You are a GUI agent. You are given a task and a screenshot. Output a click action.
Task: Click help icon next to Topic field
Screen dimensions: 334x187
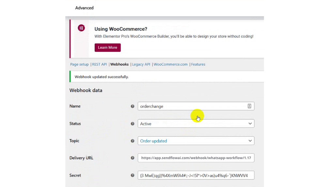tap(132, 141)
